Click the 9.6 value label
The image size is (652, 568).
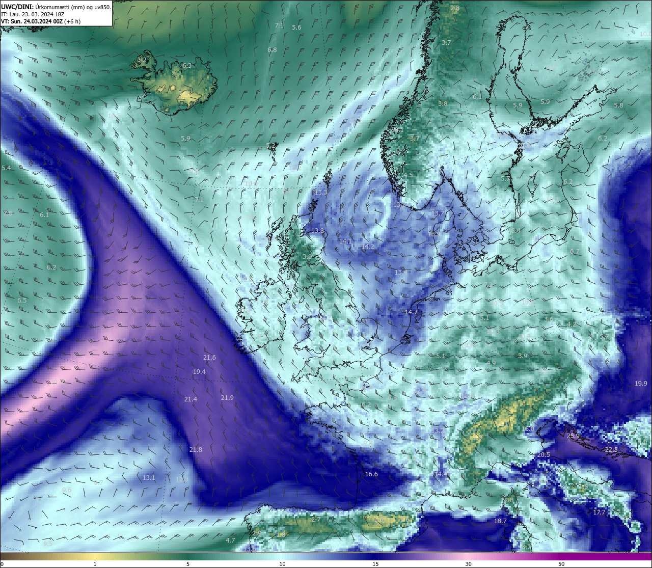(67, 490)
